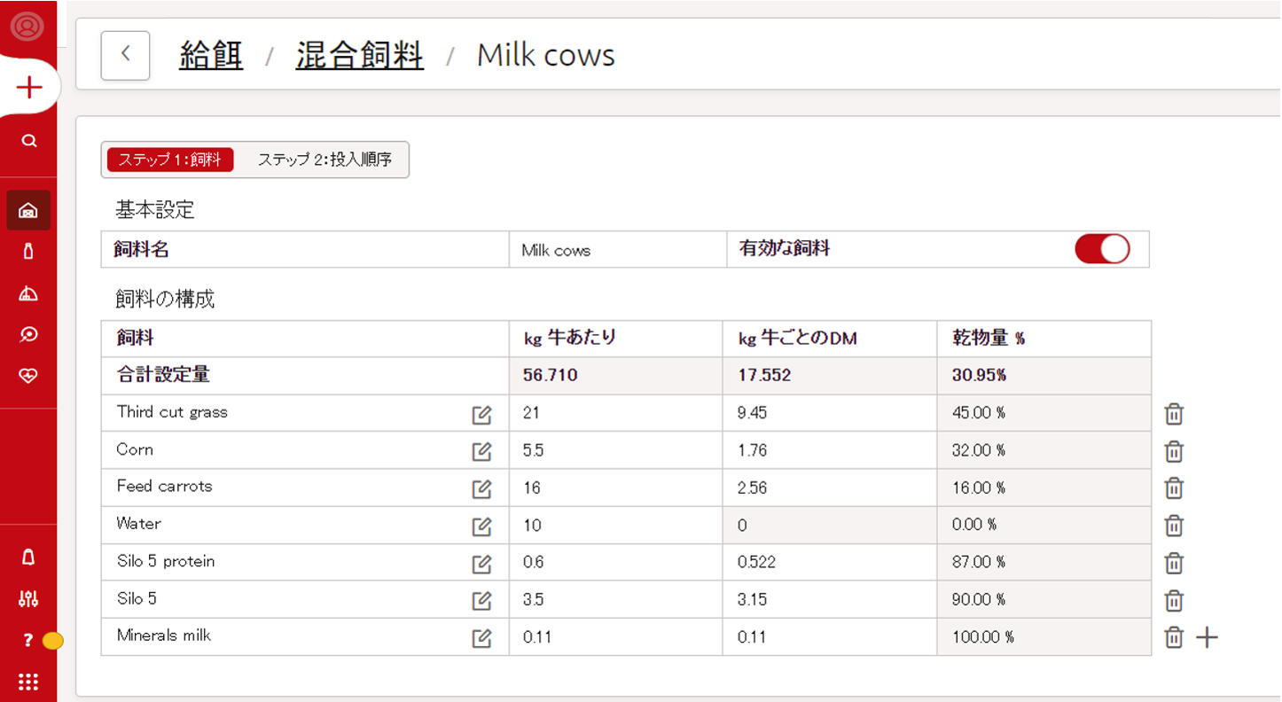Delete the Water row
Screen dimensions: 1282x702
1174,526
